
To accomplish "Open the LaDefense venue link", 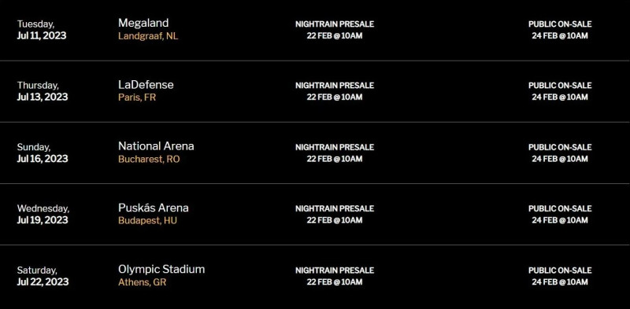I will coord(146,85).
